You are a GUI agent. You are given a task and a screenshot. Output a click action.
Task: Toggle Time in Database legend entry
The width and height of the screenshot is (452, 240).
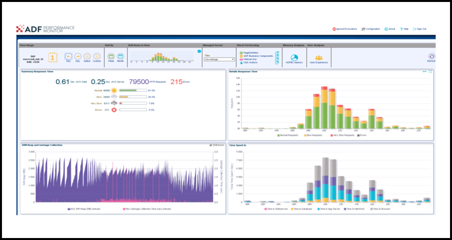point(302,209)
